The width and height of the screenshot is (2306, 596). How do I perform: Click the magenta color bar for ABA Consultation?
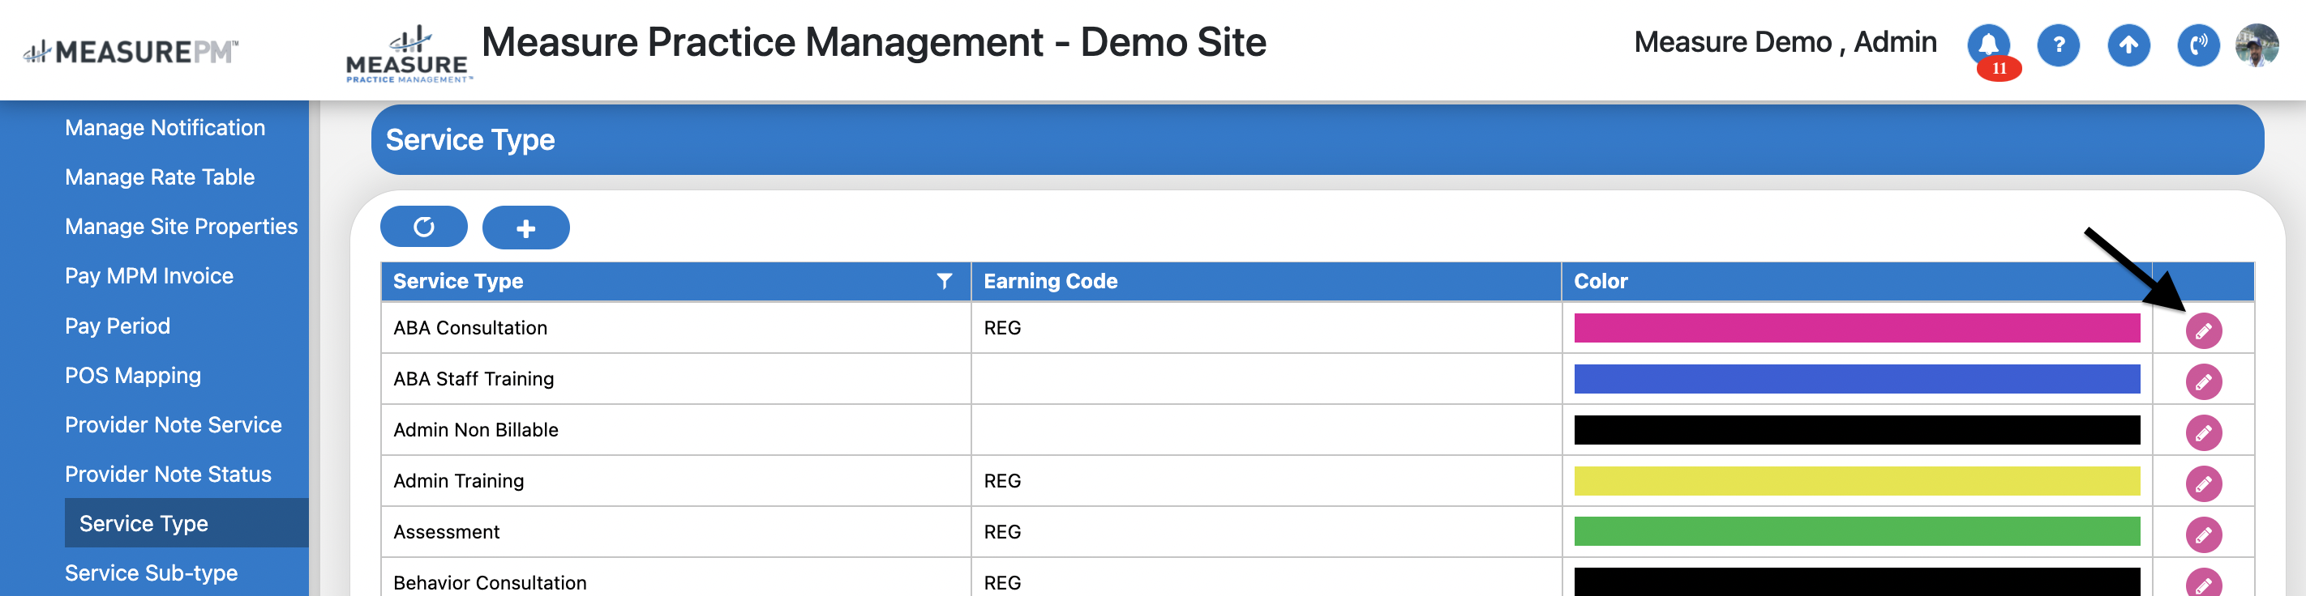1857,328
